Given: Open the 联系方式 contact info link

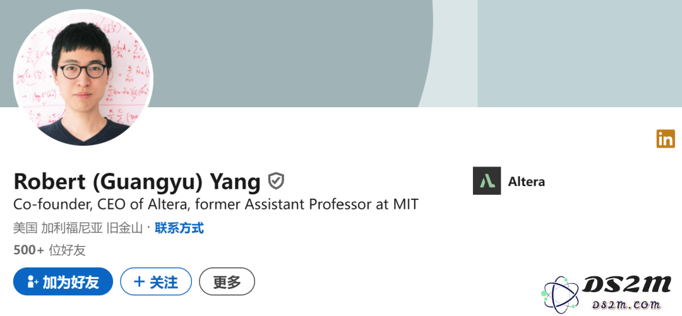Looking at the screenshot, I should [179, 228].
